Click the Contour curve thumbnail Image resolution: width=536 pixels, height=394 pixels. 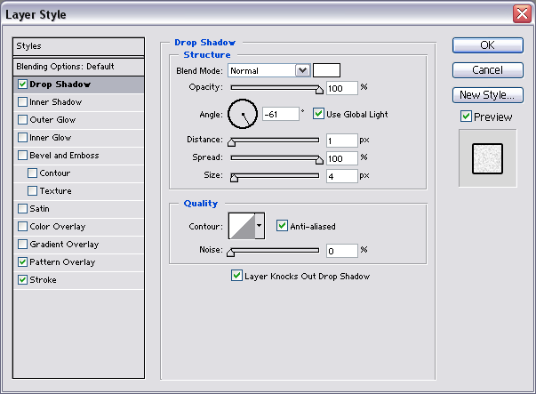[x=242, y=226]
